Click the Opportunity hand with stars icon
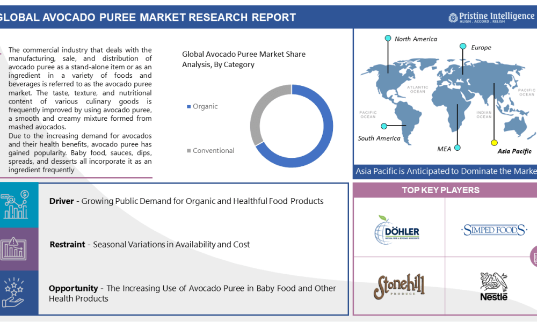 tap(13, 292)
